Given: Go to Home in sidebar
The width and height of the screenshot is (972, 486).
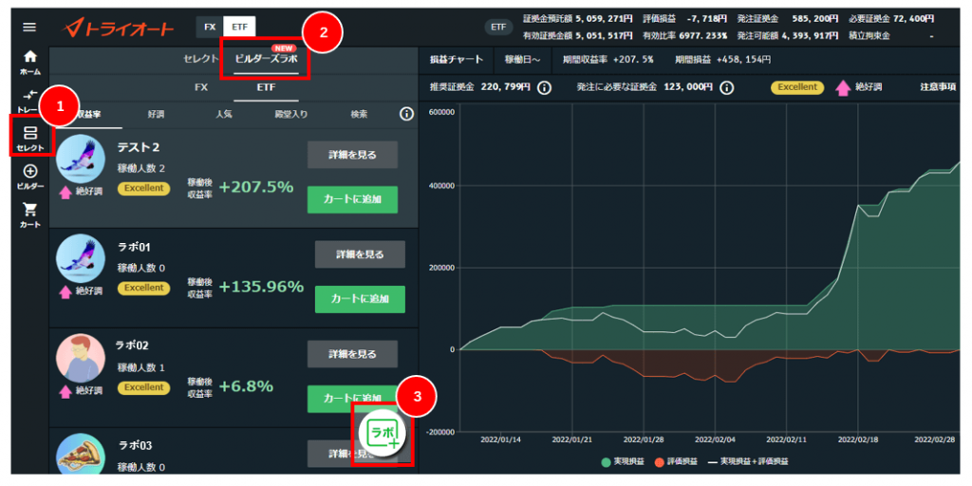Looking at the screenshot, I should tap(29, 62).
